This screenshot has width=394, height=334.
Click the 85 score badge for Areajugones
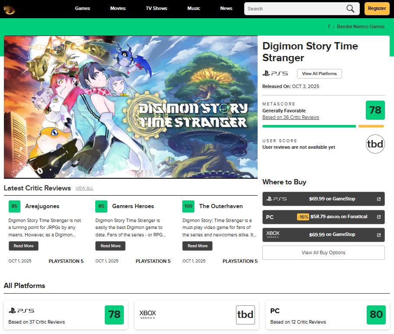[14, 206]
